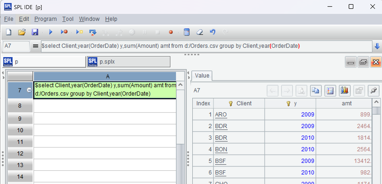Open the Program menu

click(46, 19)
